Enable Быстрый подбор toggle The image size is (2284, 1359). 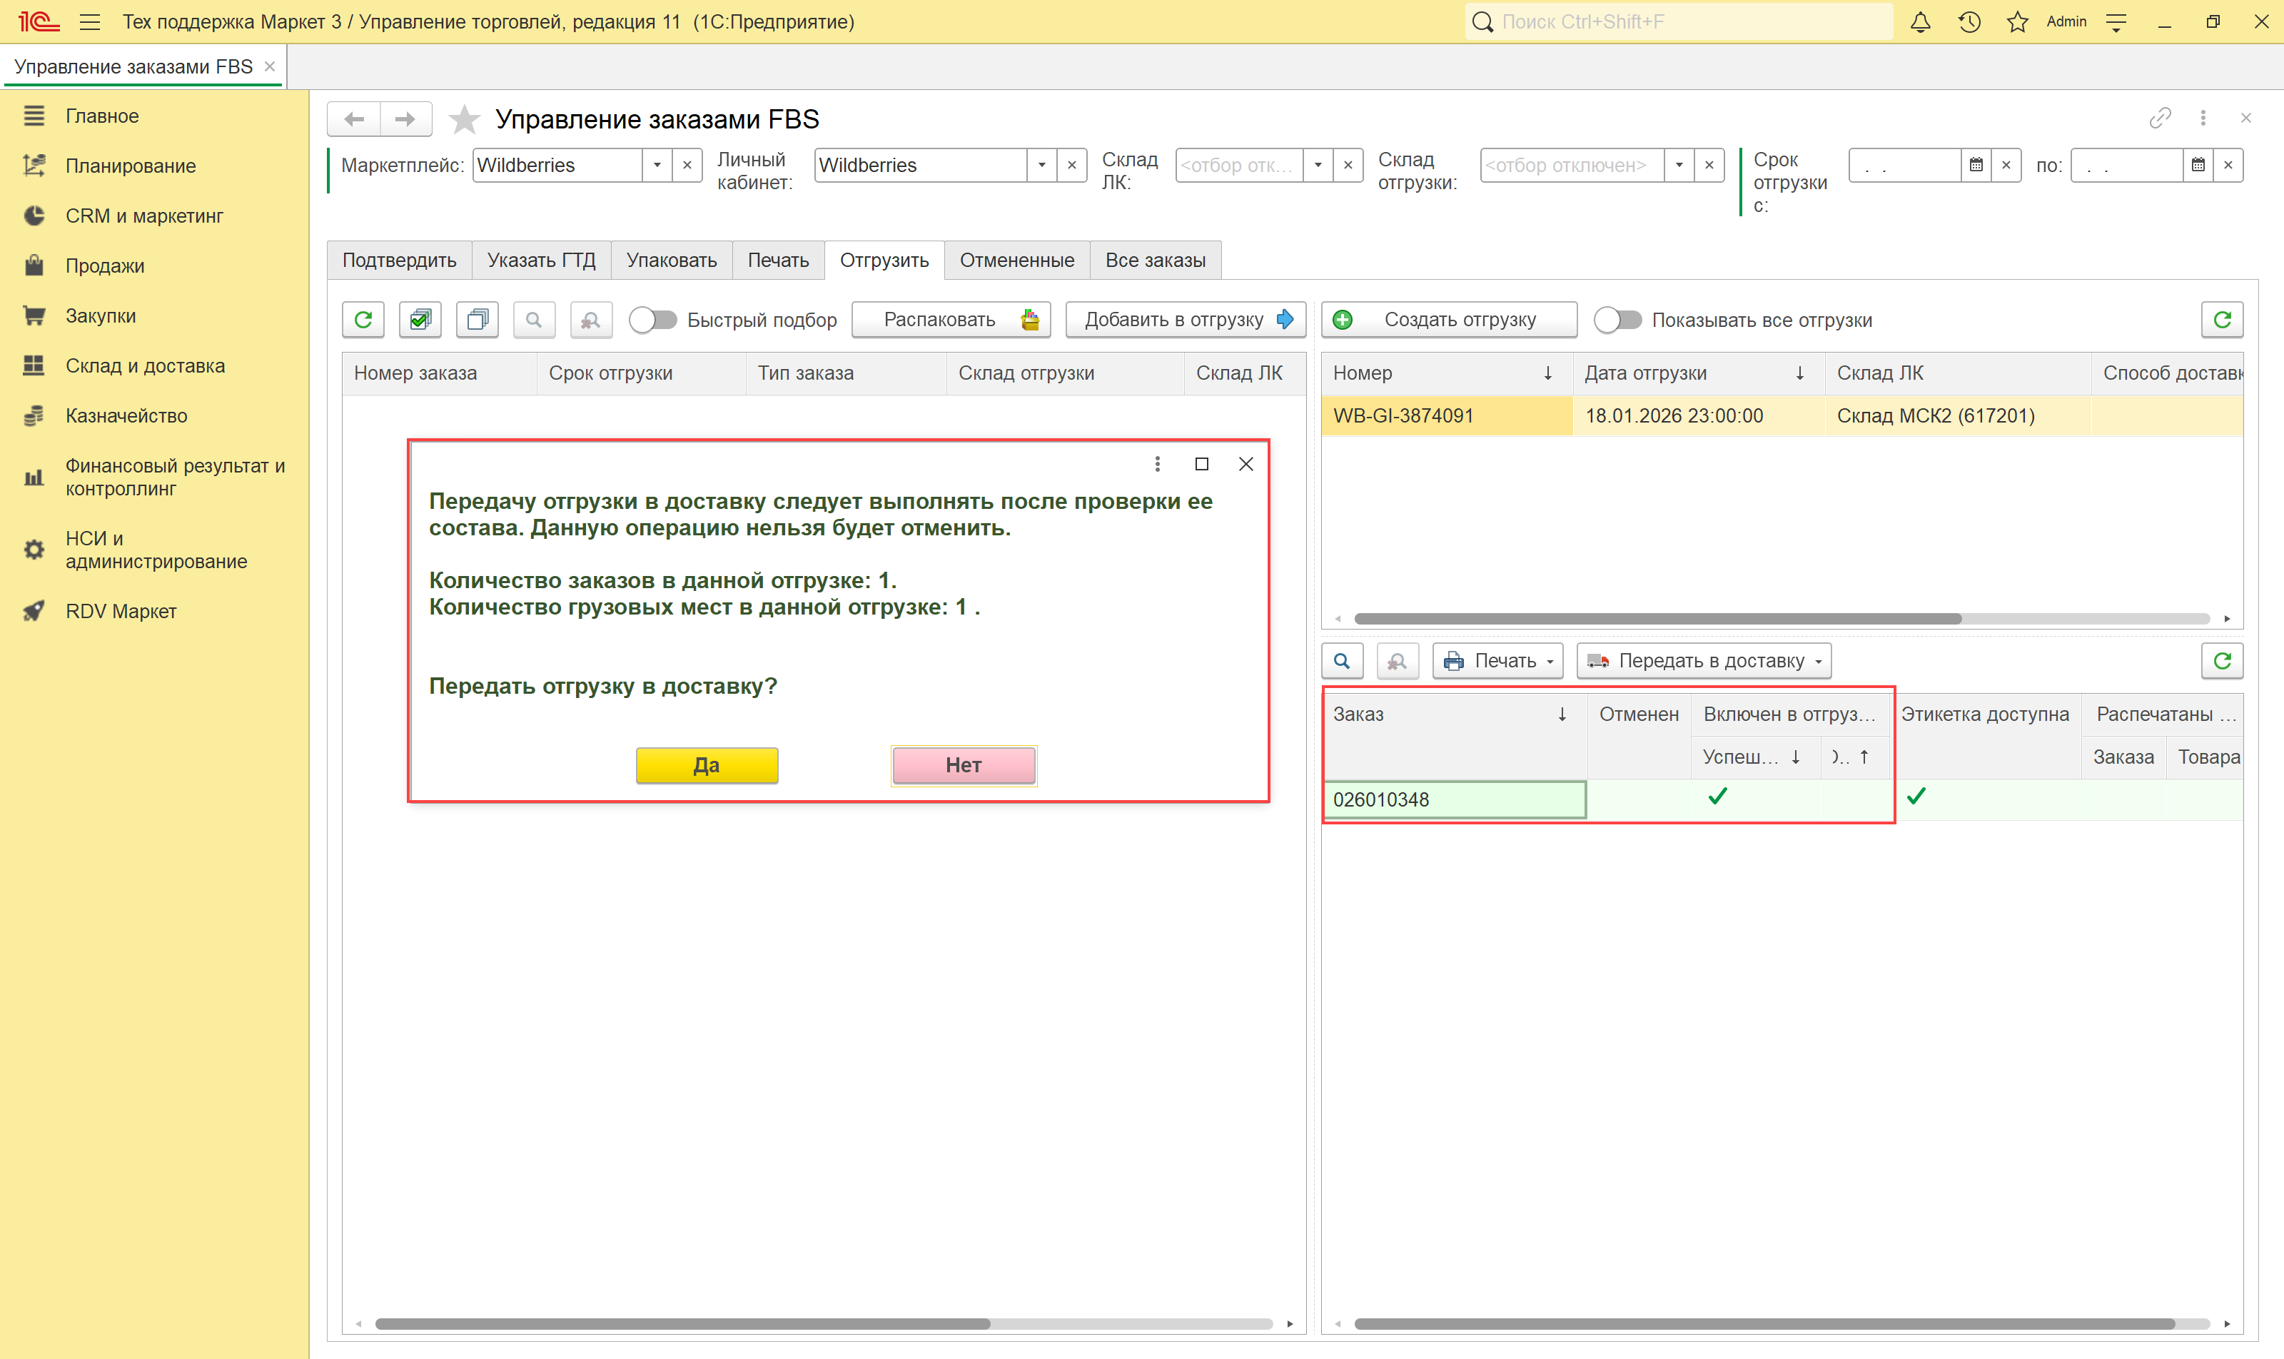[653, 320]
